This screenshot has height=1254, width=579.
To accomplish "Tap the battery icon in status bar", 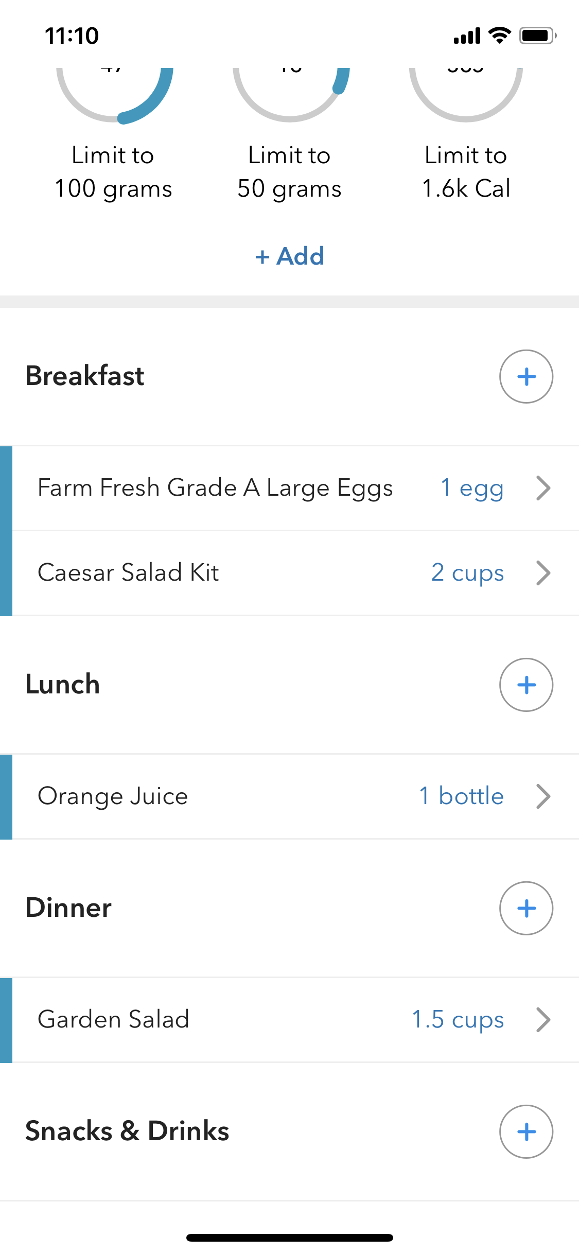I will click(x=537, y=36).
